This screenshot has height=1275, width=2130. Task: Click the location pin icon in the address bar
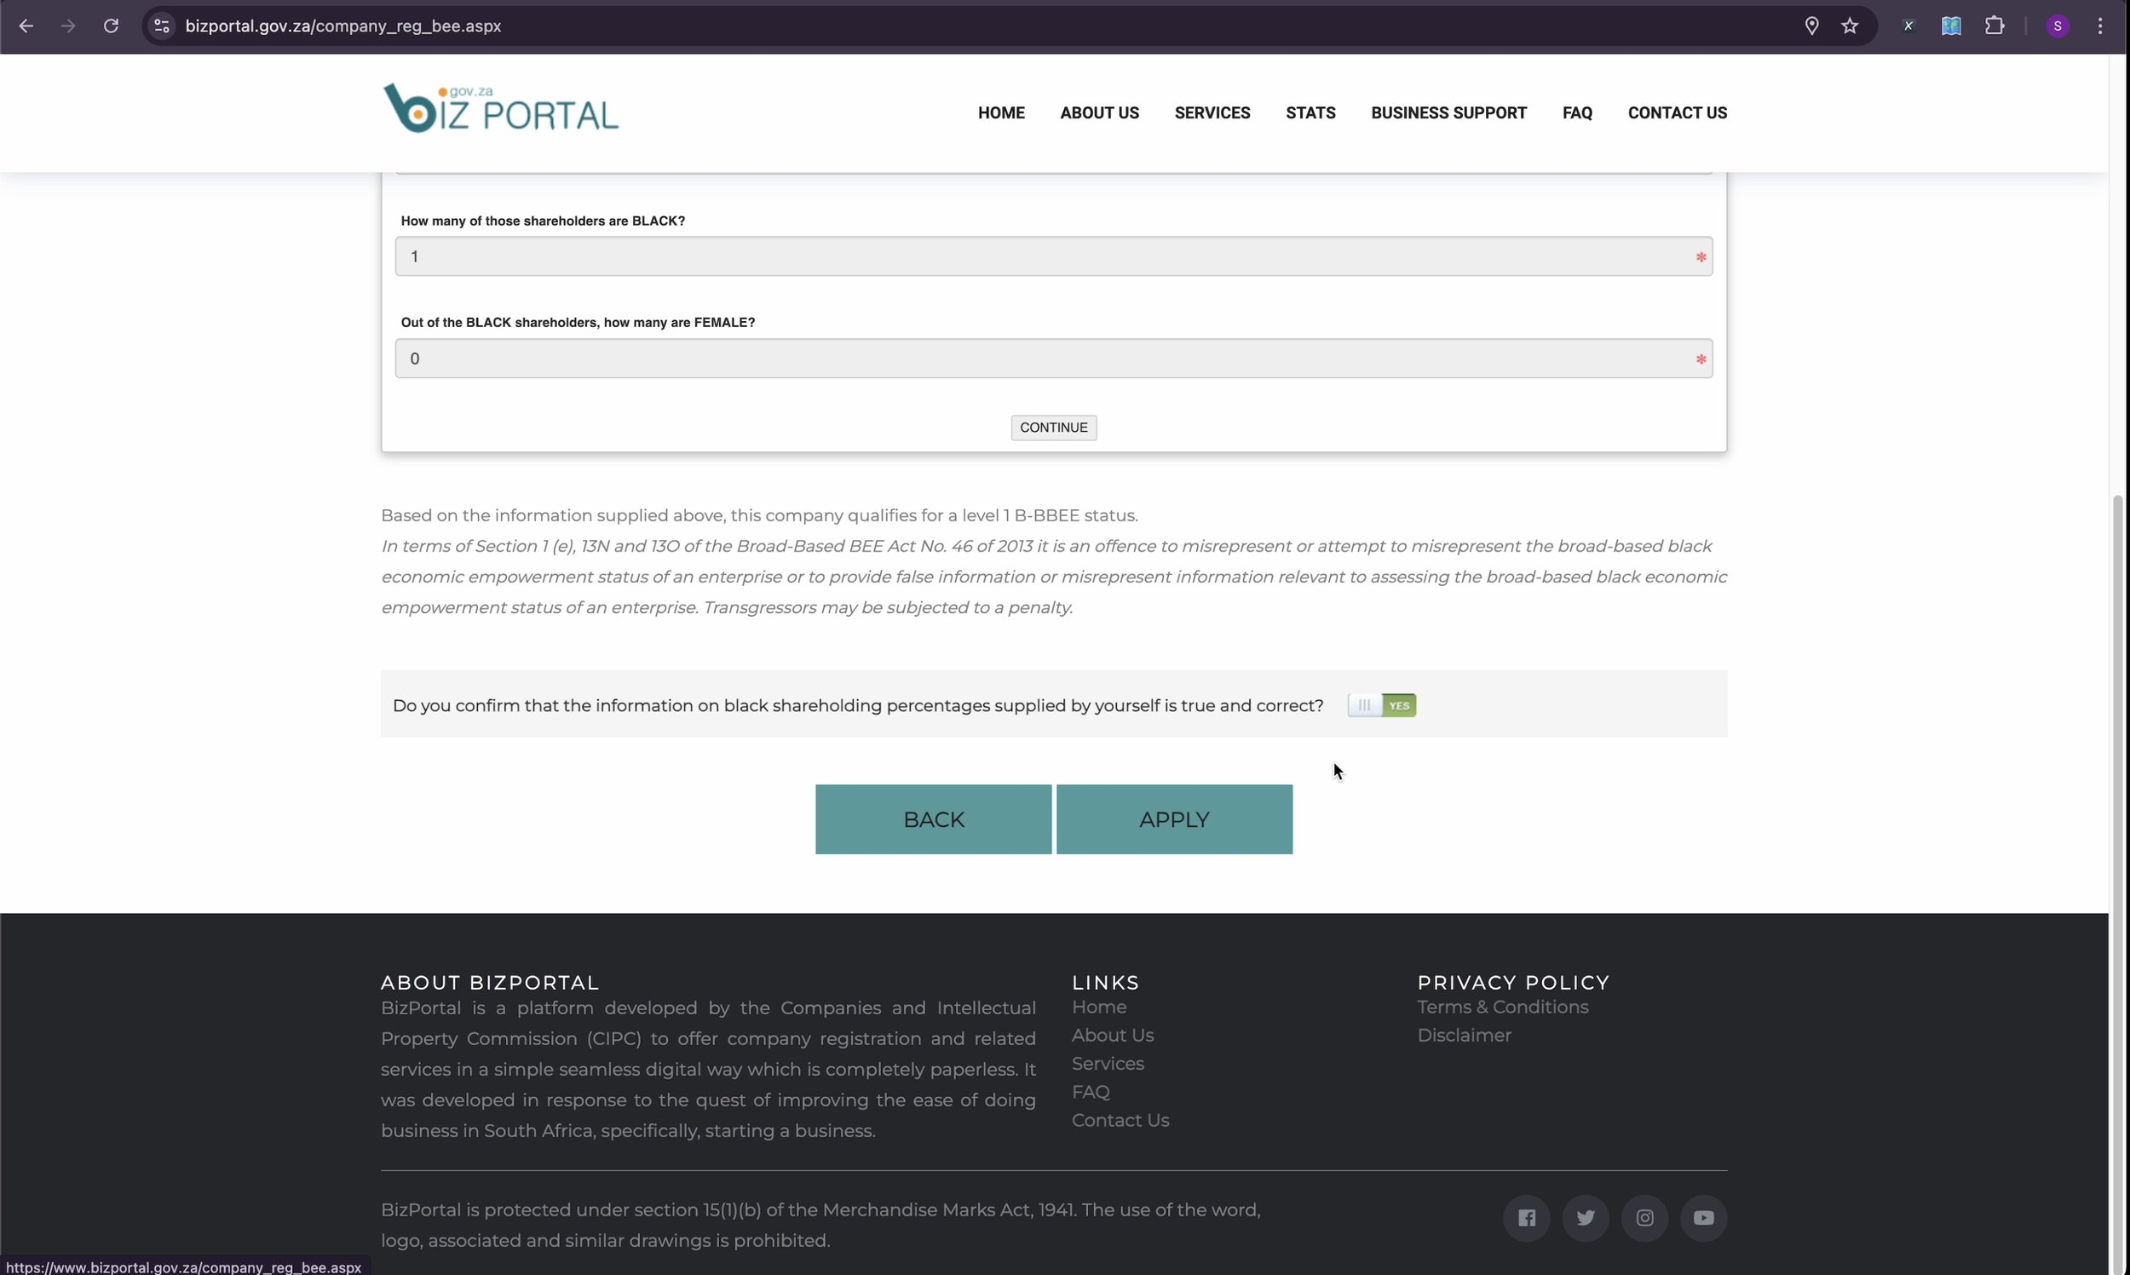[x=1811, y=26]
